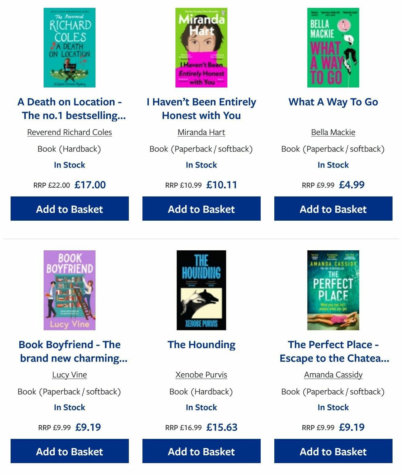Image resolution: width=401 pixels, height=474 pixels.
Task: Open The Hounding cover thumbnail
Action: coord(201,289)
